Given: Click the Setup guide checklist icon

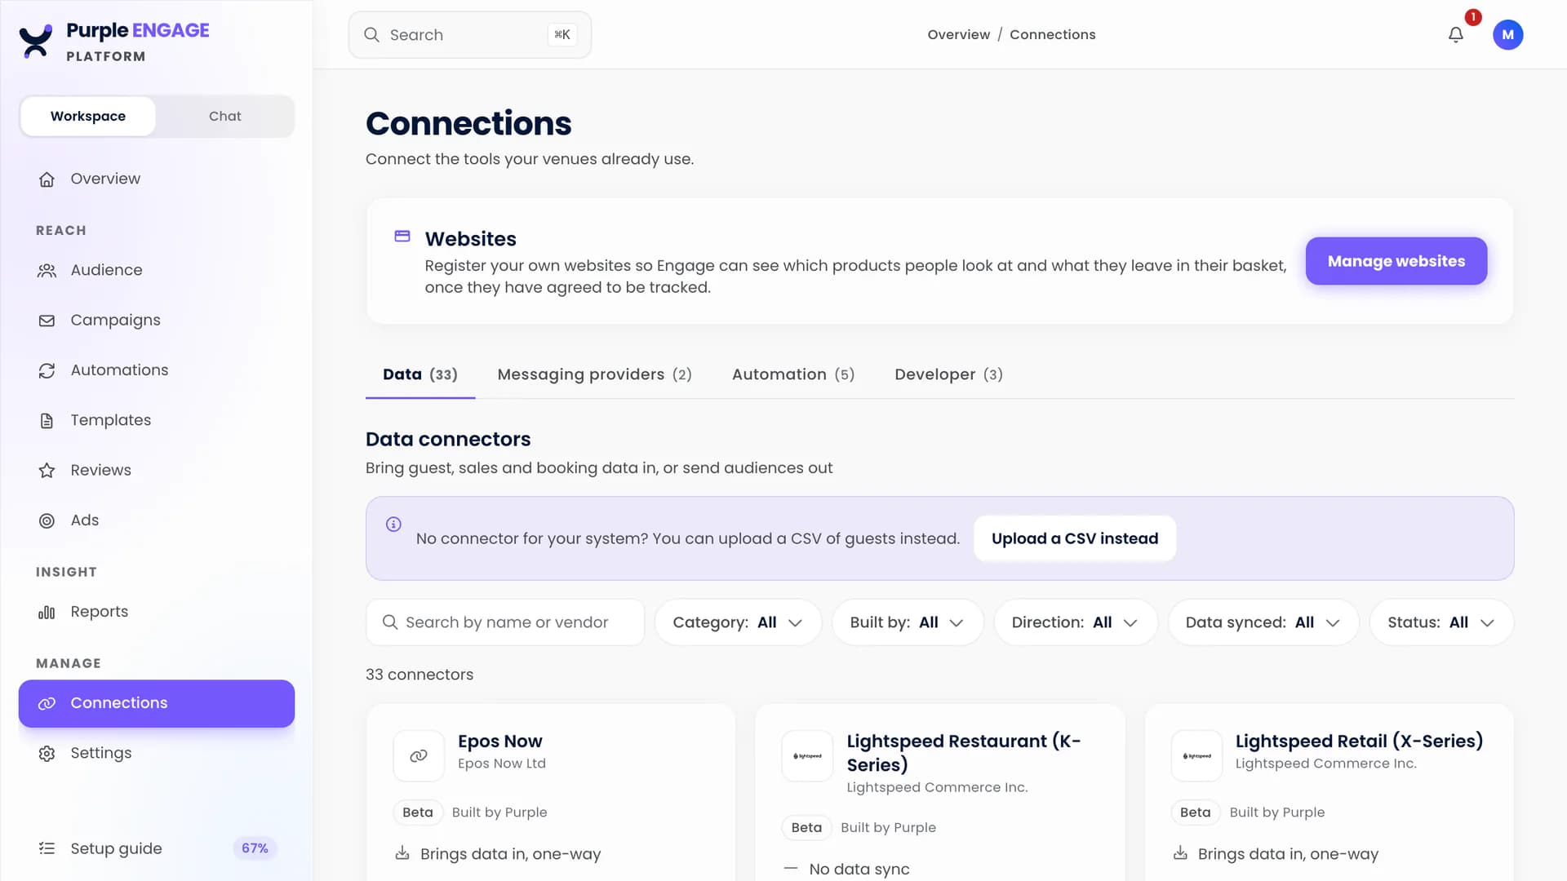Looking at the screenshot, I should 47,848.
